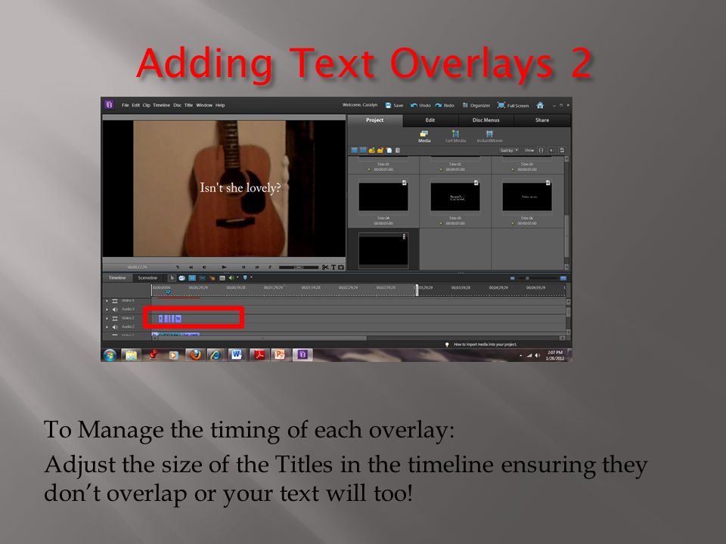726x544 pixels.
Task: Click the timeline Zoom In icon
Action: click(563, 278)
